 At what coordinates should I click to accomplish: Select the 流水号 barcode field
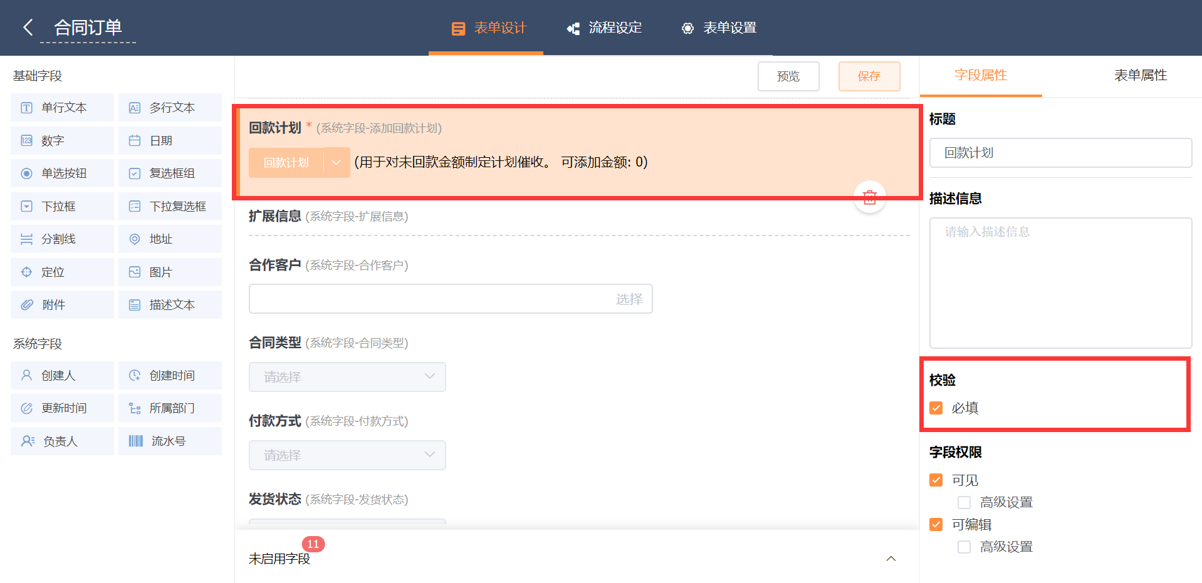[169, 441]
